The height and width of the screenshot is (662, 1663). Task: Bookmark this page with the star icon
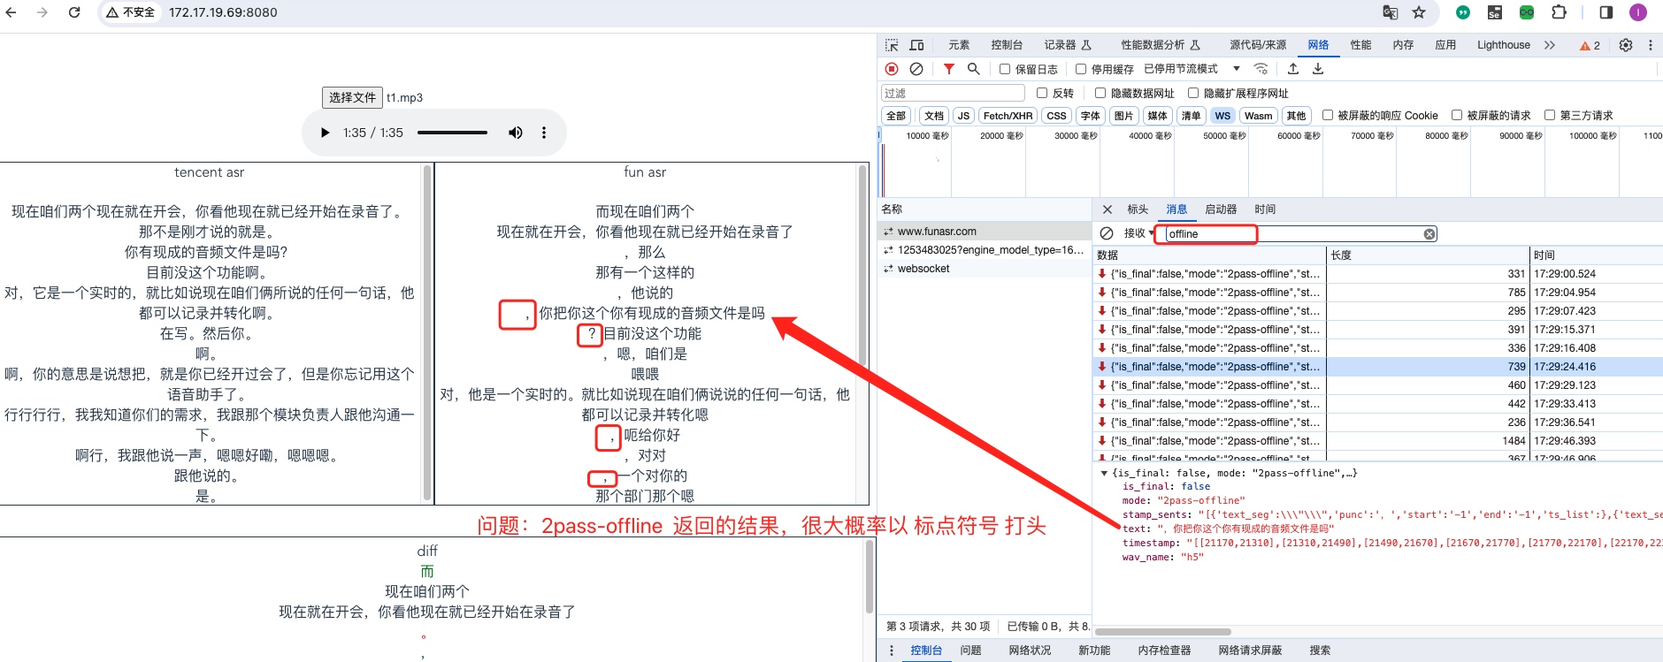point(1419,12)
